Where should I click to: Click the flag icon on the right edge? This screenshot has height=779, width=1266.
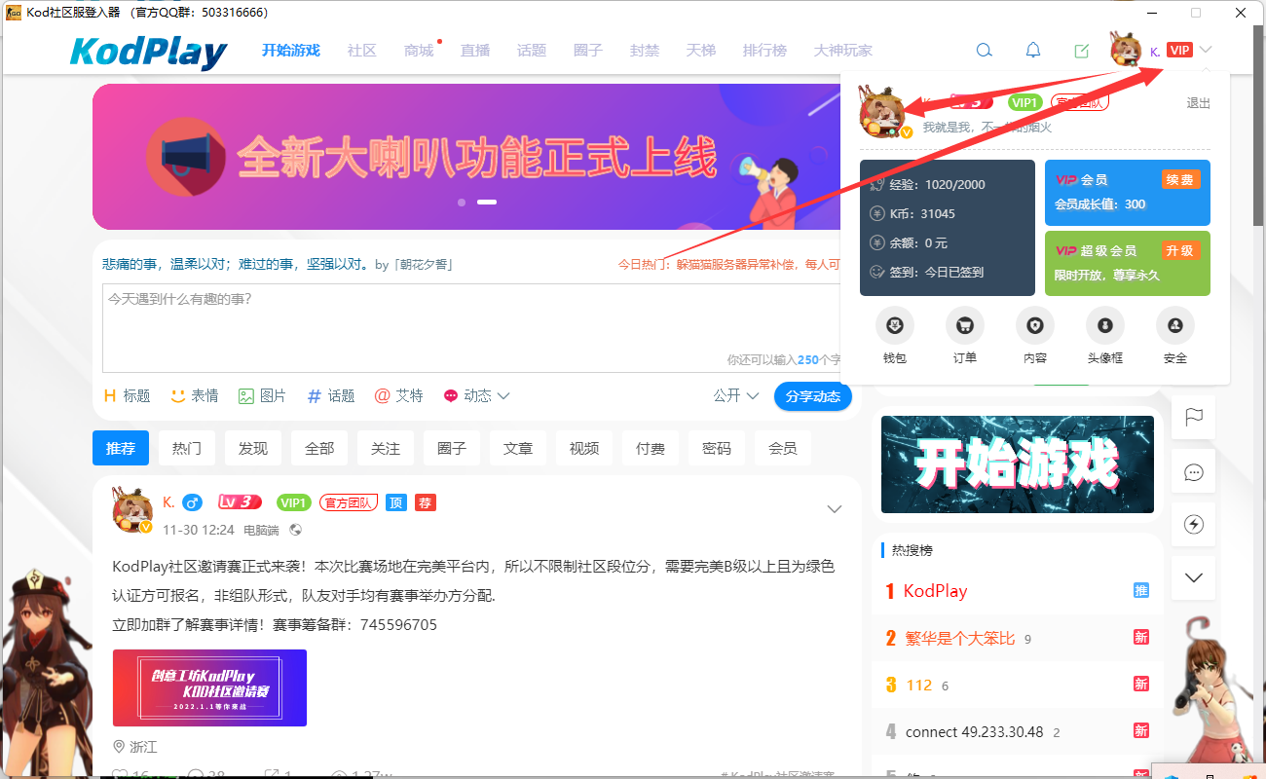click(x=1193, y=417)
